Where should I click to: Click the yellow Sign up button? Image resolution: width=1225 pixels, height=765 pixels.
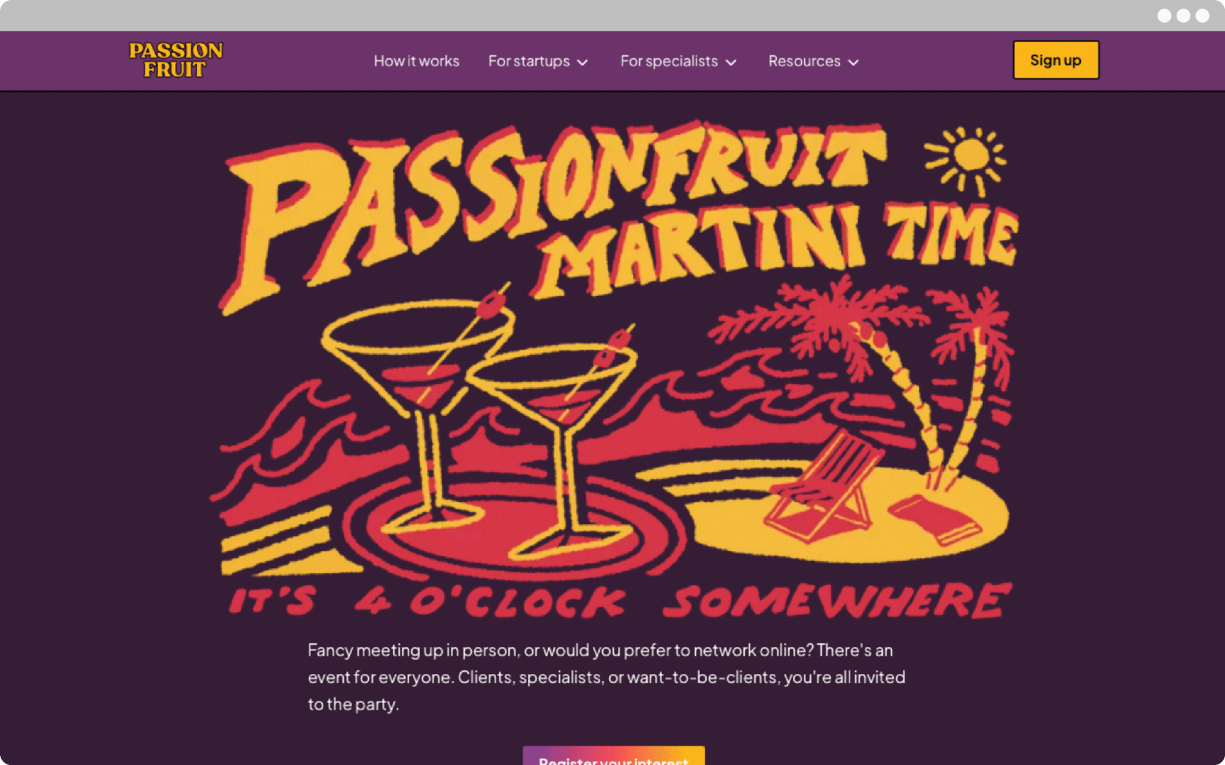pos(1056,60)
